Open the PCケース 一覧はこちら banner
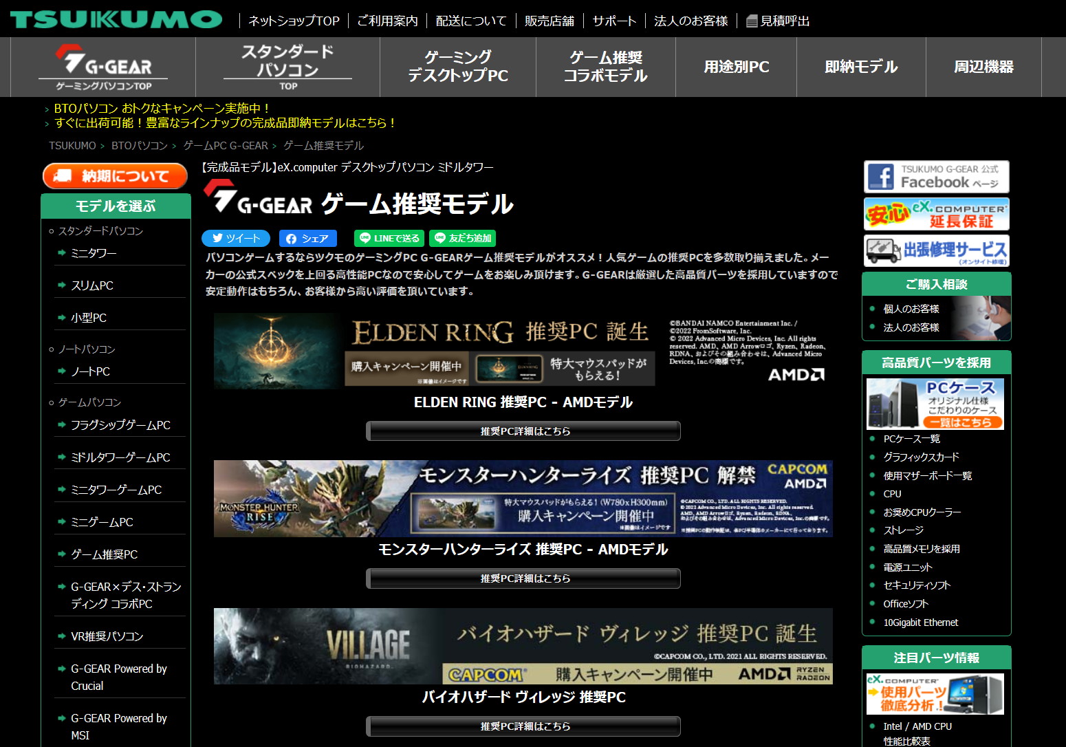 pyautogui.click(x=935, y=404)
